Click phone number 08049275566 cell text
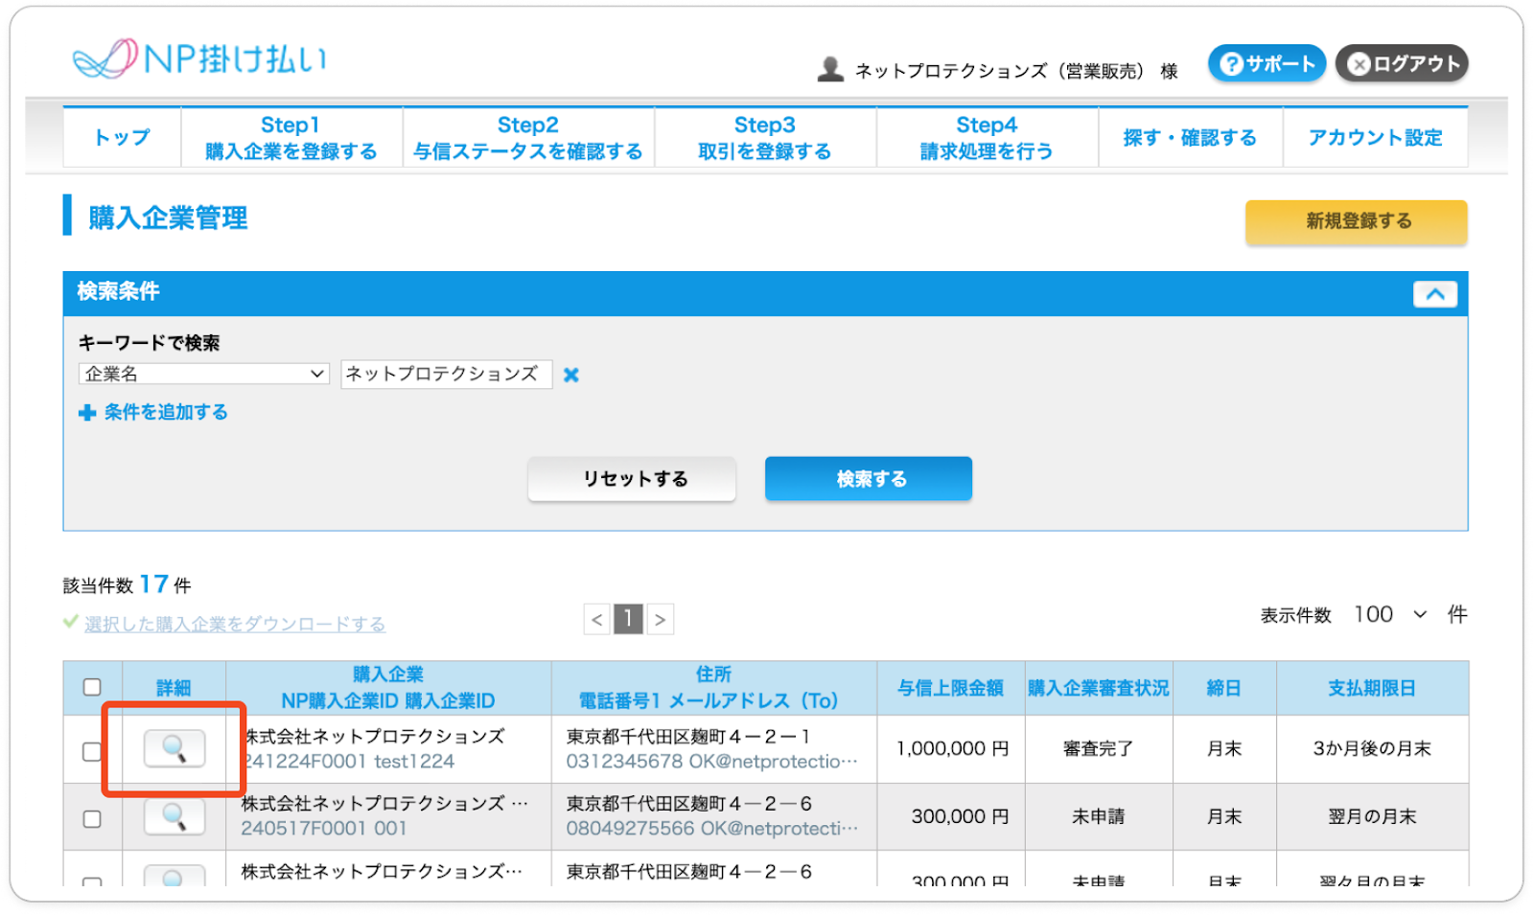 630,829
